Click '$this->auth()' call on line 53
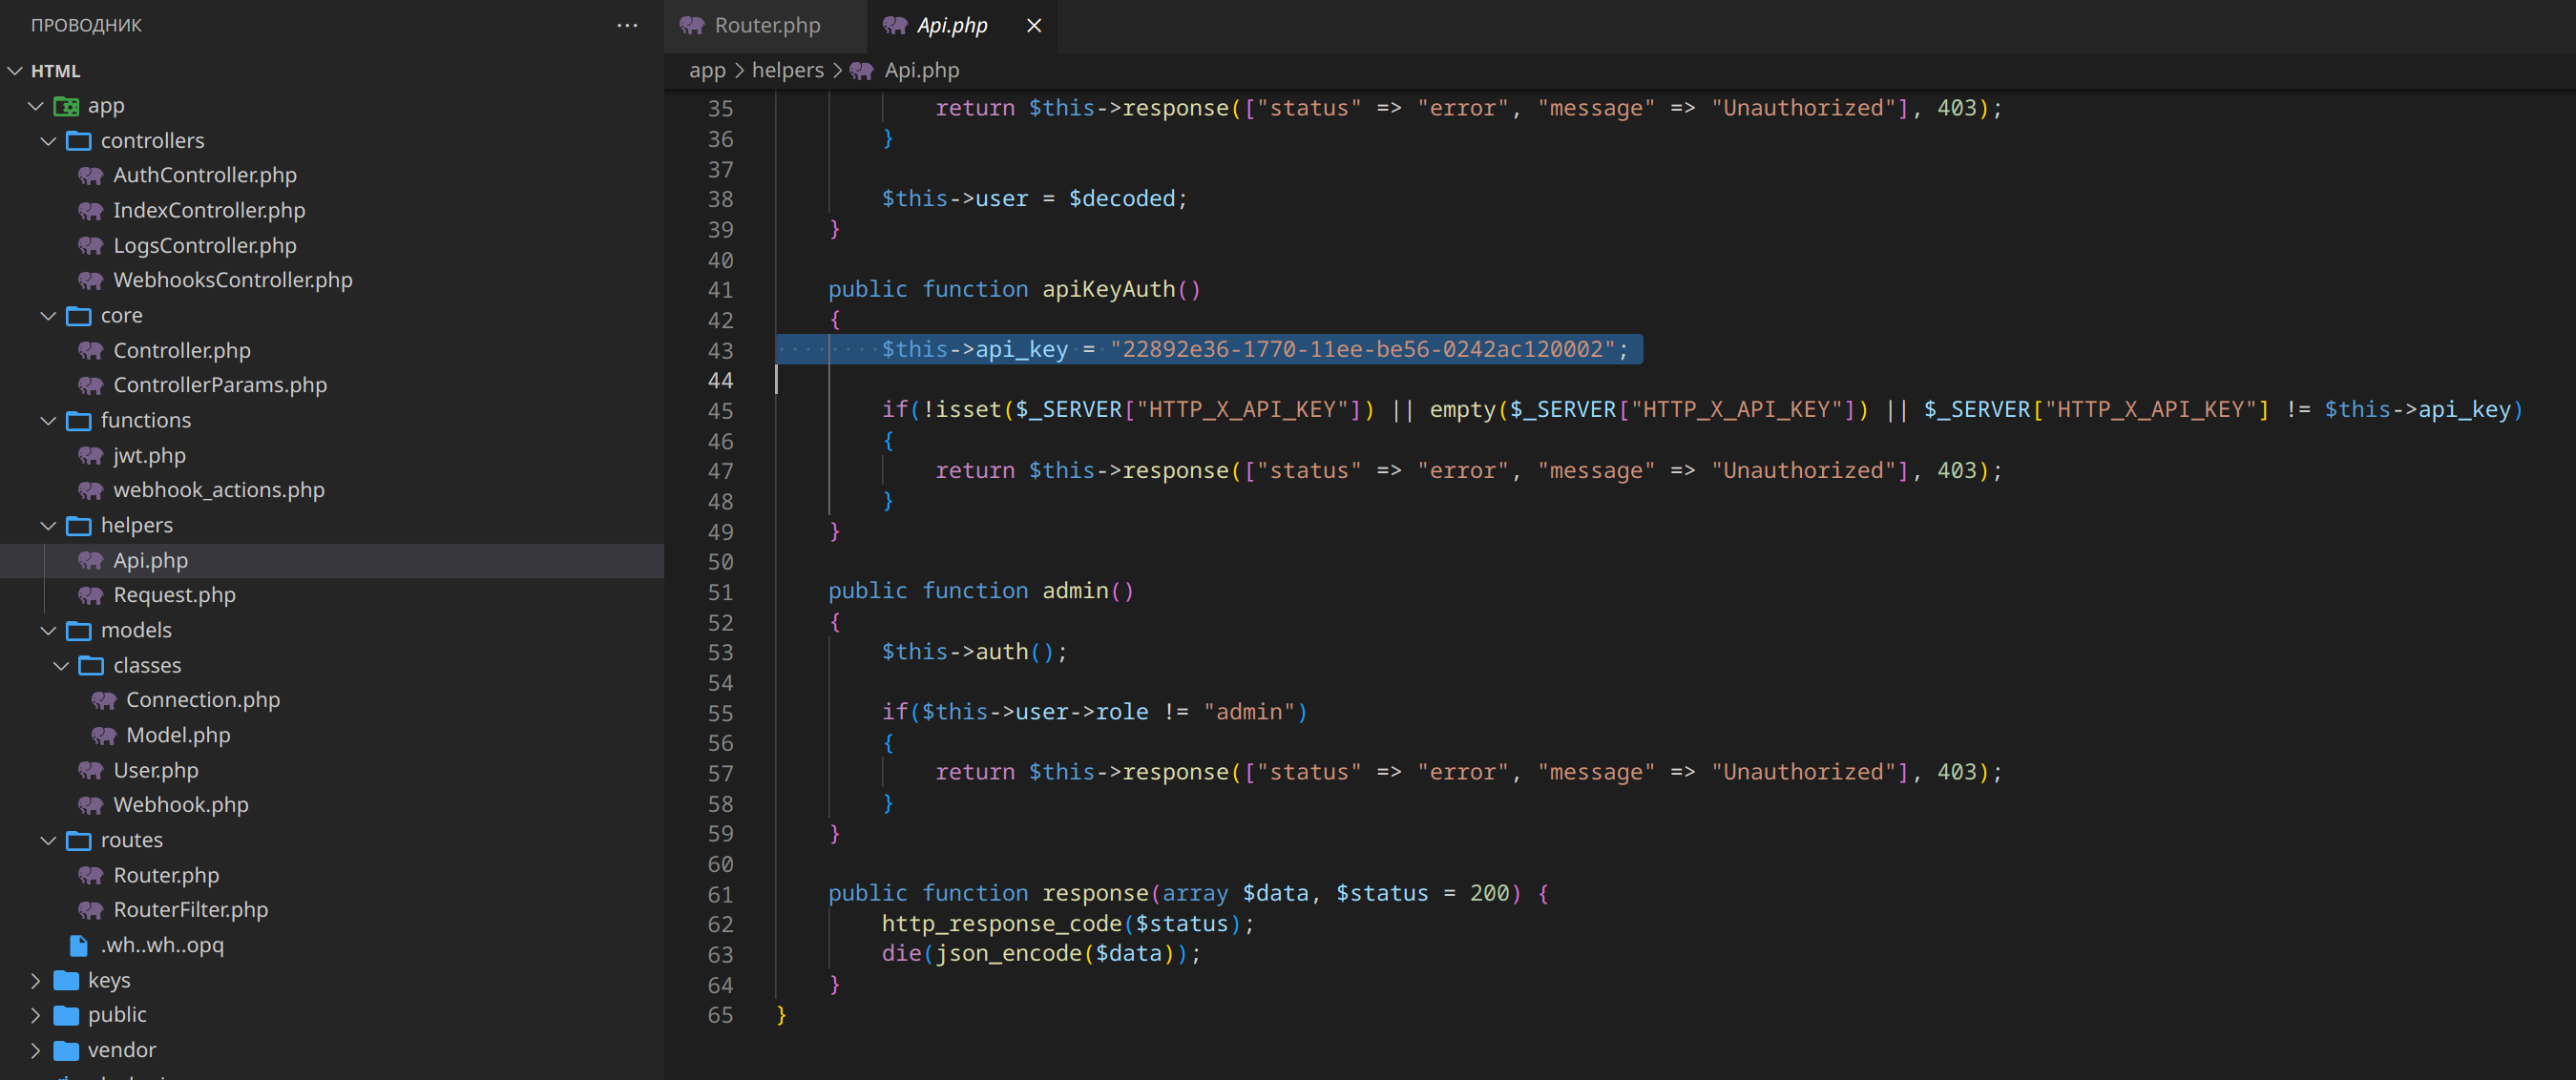The image size is (2576, 1080). (967, 651)
